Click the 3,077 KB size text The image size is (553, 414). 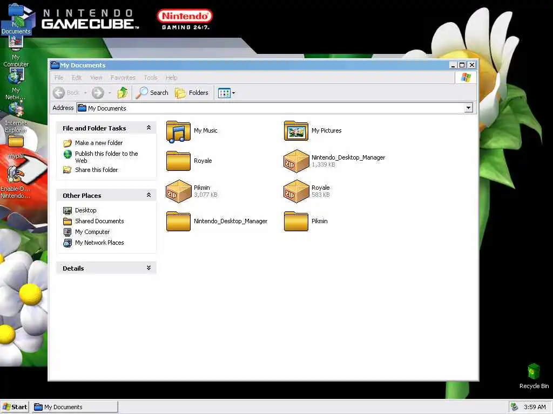tap(206, 195)
